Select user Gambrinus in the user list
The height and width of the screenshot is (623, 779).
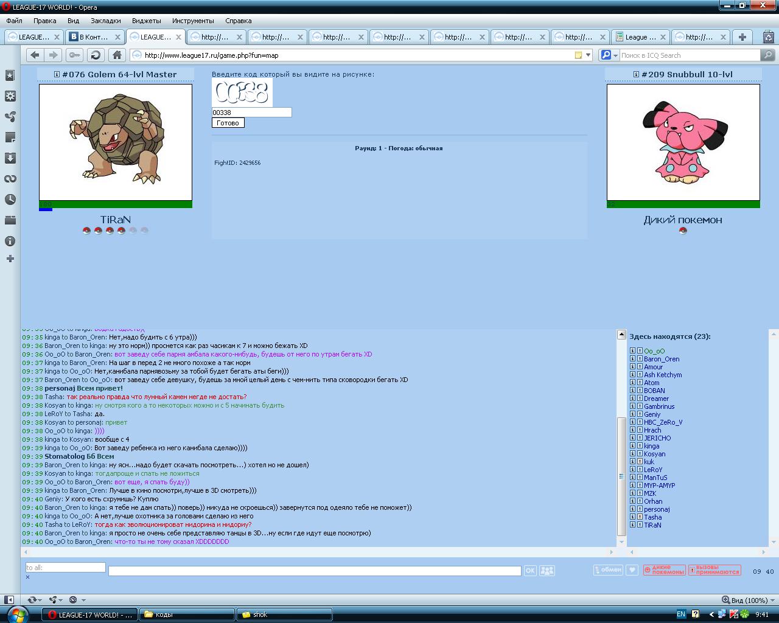point(659,406)
